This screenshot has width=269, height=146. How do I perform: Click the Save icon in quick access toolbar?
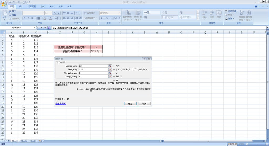click(x=10, y=2)
